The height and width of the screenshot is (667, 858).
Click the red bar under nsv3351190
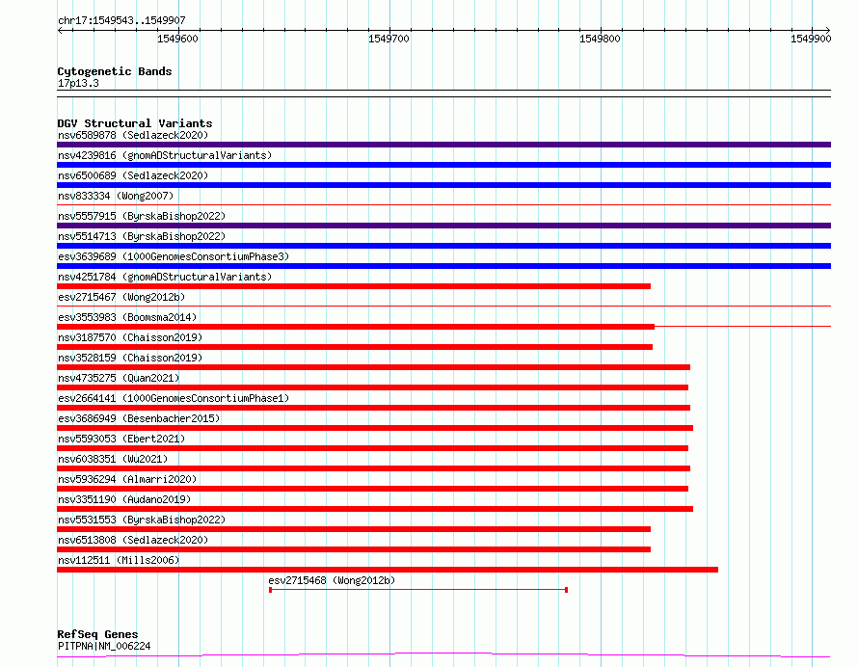pos(375,510)
